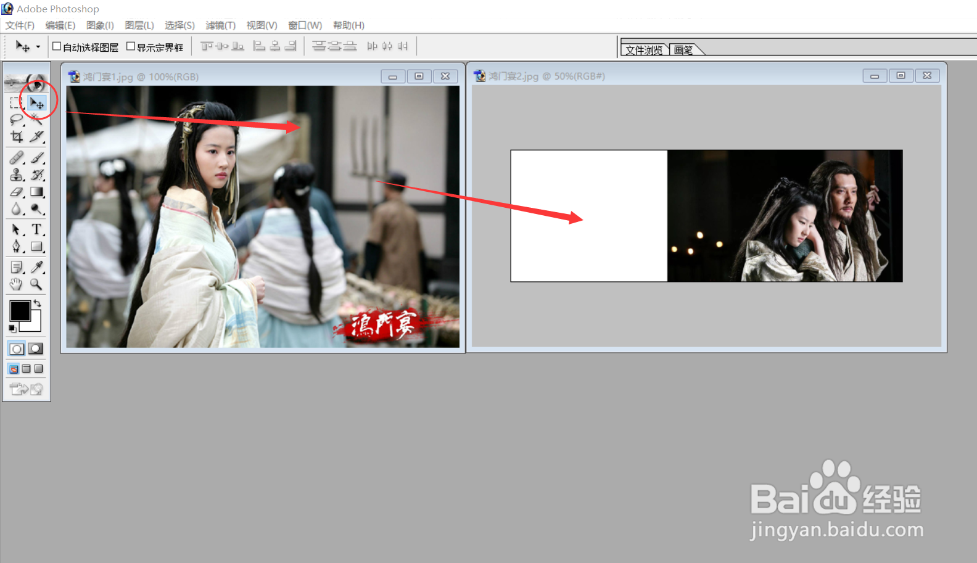Click the Distribute horizontal centers icon
Image resolution: width=977 pixels, height=563 pixels.
point(387,46)
